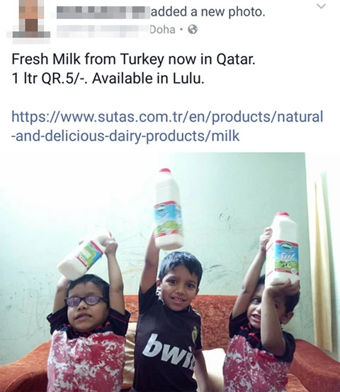Open the post options chevron menu
This screenshot has height=392, width=340.
(322, 6)
